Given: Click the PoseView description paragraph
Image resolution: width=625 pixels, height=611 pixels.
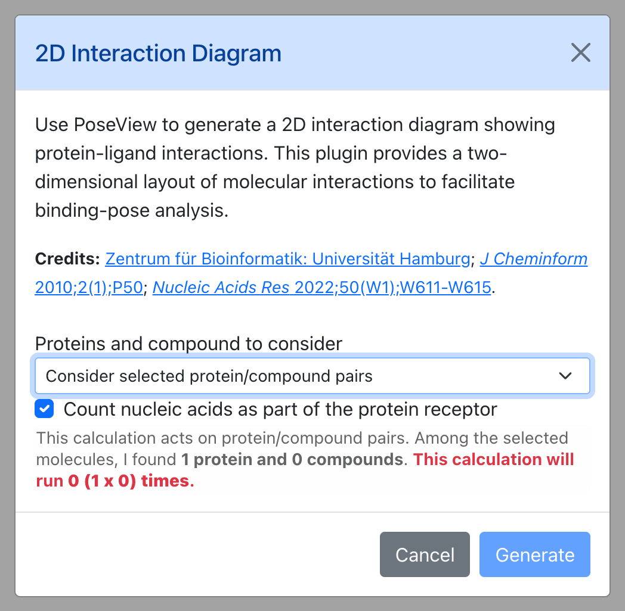Looking at the screenshot, I should click(x=295, y=167).
